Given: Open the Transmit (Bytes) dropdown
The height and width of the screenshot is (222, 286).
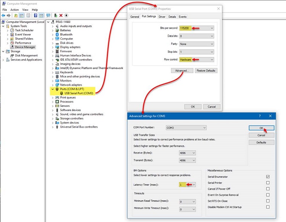Looking at the screenshot, I should [187, 160].
